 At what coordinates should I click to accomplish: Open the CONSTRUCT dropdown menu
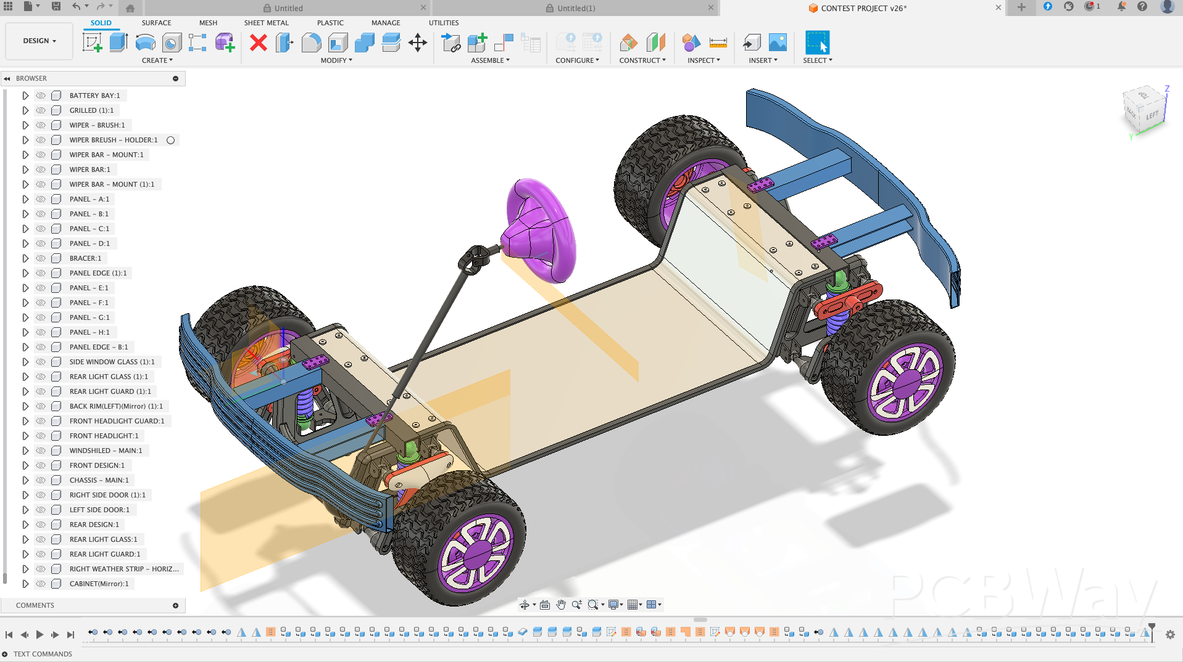click(x=642, y=60)
